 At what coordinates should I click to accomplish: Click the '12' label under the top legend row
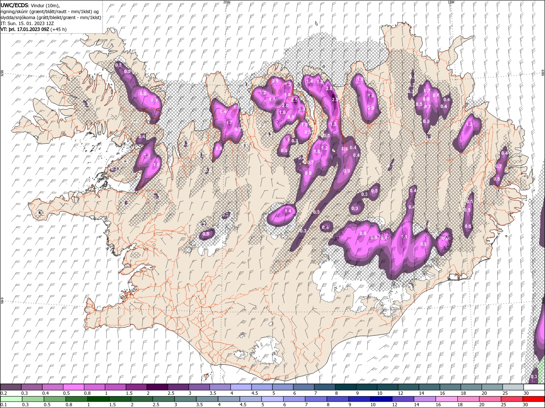(x=401, y=393)
